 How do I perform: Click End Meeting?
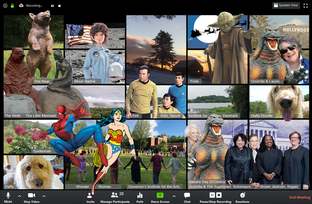[x=300, y=197]
